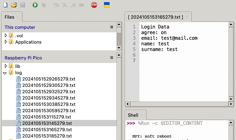Click the editor's horizontal scroll-left arrow
Viewport: 236px width, 140px height.
point(128,104)
